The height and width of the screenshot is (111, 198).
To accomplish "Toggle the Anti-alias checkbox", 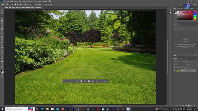I will point(36,4).
